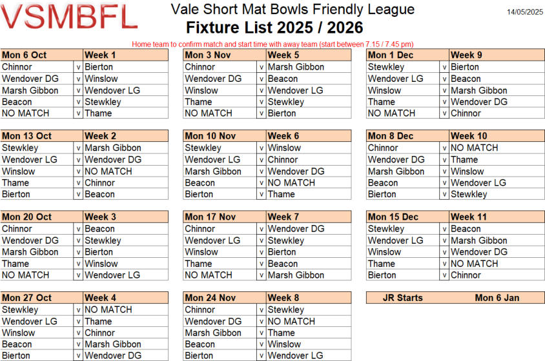Click the Mon 13 Oct date header

tap(42, 136)
